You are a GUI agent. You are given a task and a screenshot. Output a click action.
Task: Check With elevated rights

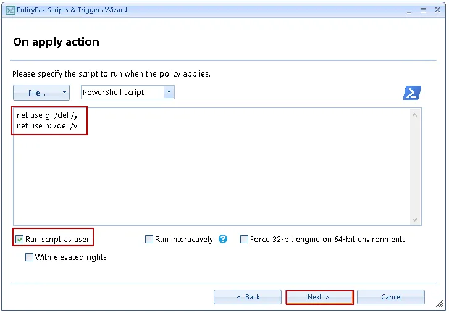[x=30, y=257]
